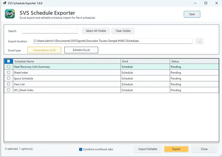Browse for export folder with ellipsis button
This screenshot has width=222, height=157.
point(199,41)
